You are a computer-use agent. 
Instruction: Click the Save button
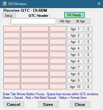48,104
